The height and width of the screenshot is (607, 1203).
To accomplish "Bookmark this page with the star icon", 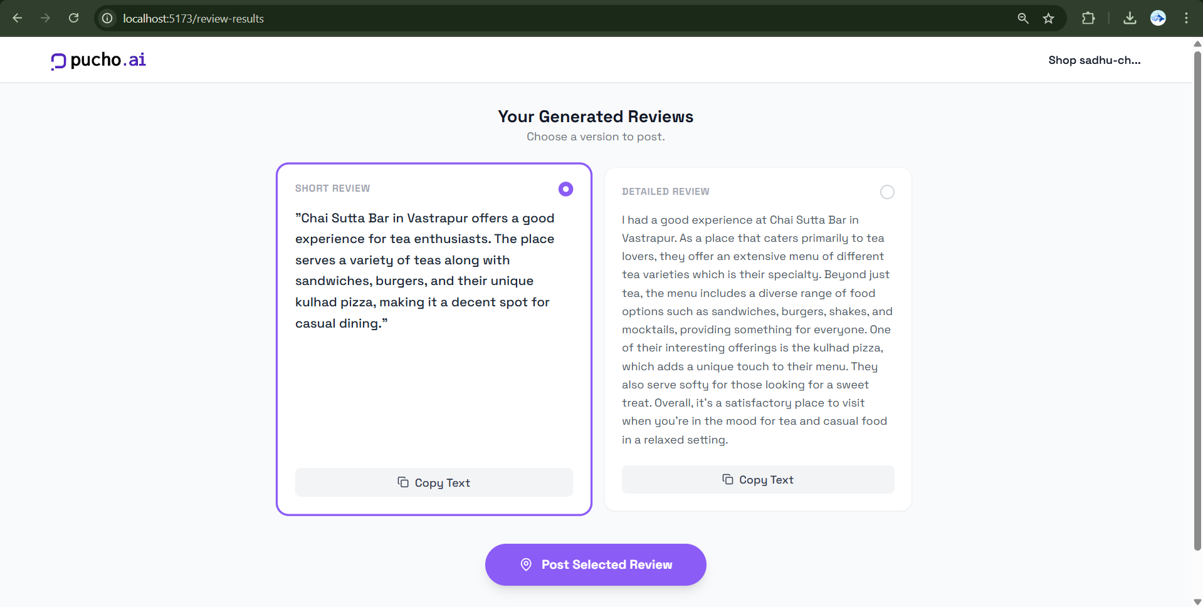I will coord(1048,18).
